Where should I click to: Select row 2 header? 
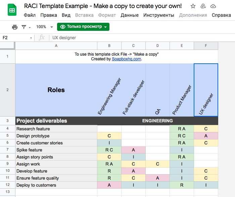[7, 90]
